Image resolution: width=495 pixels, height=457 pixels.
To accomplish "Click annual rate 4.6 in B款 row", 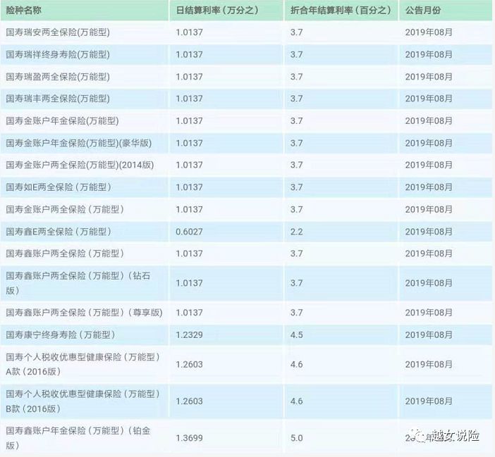I will click(x=296, y=401).
